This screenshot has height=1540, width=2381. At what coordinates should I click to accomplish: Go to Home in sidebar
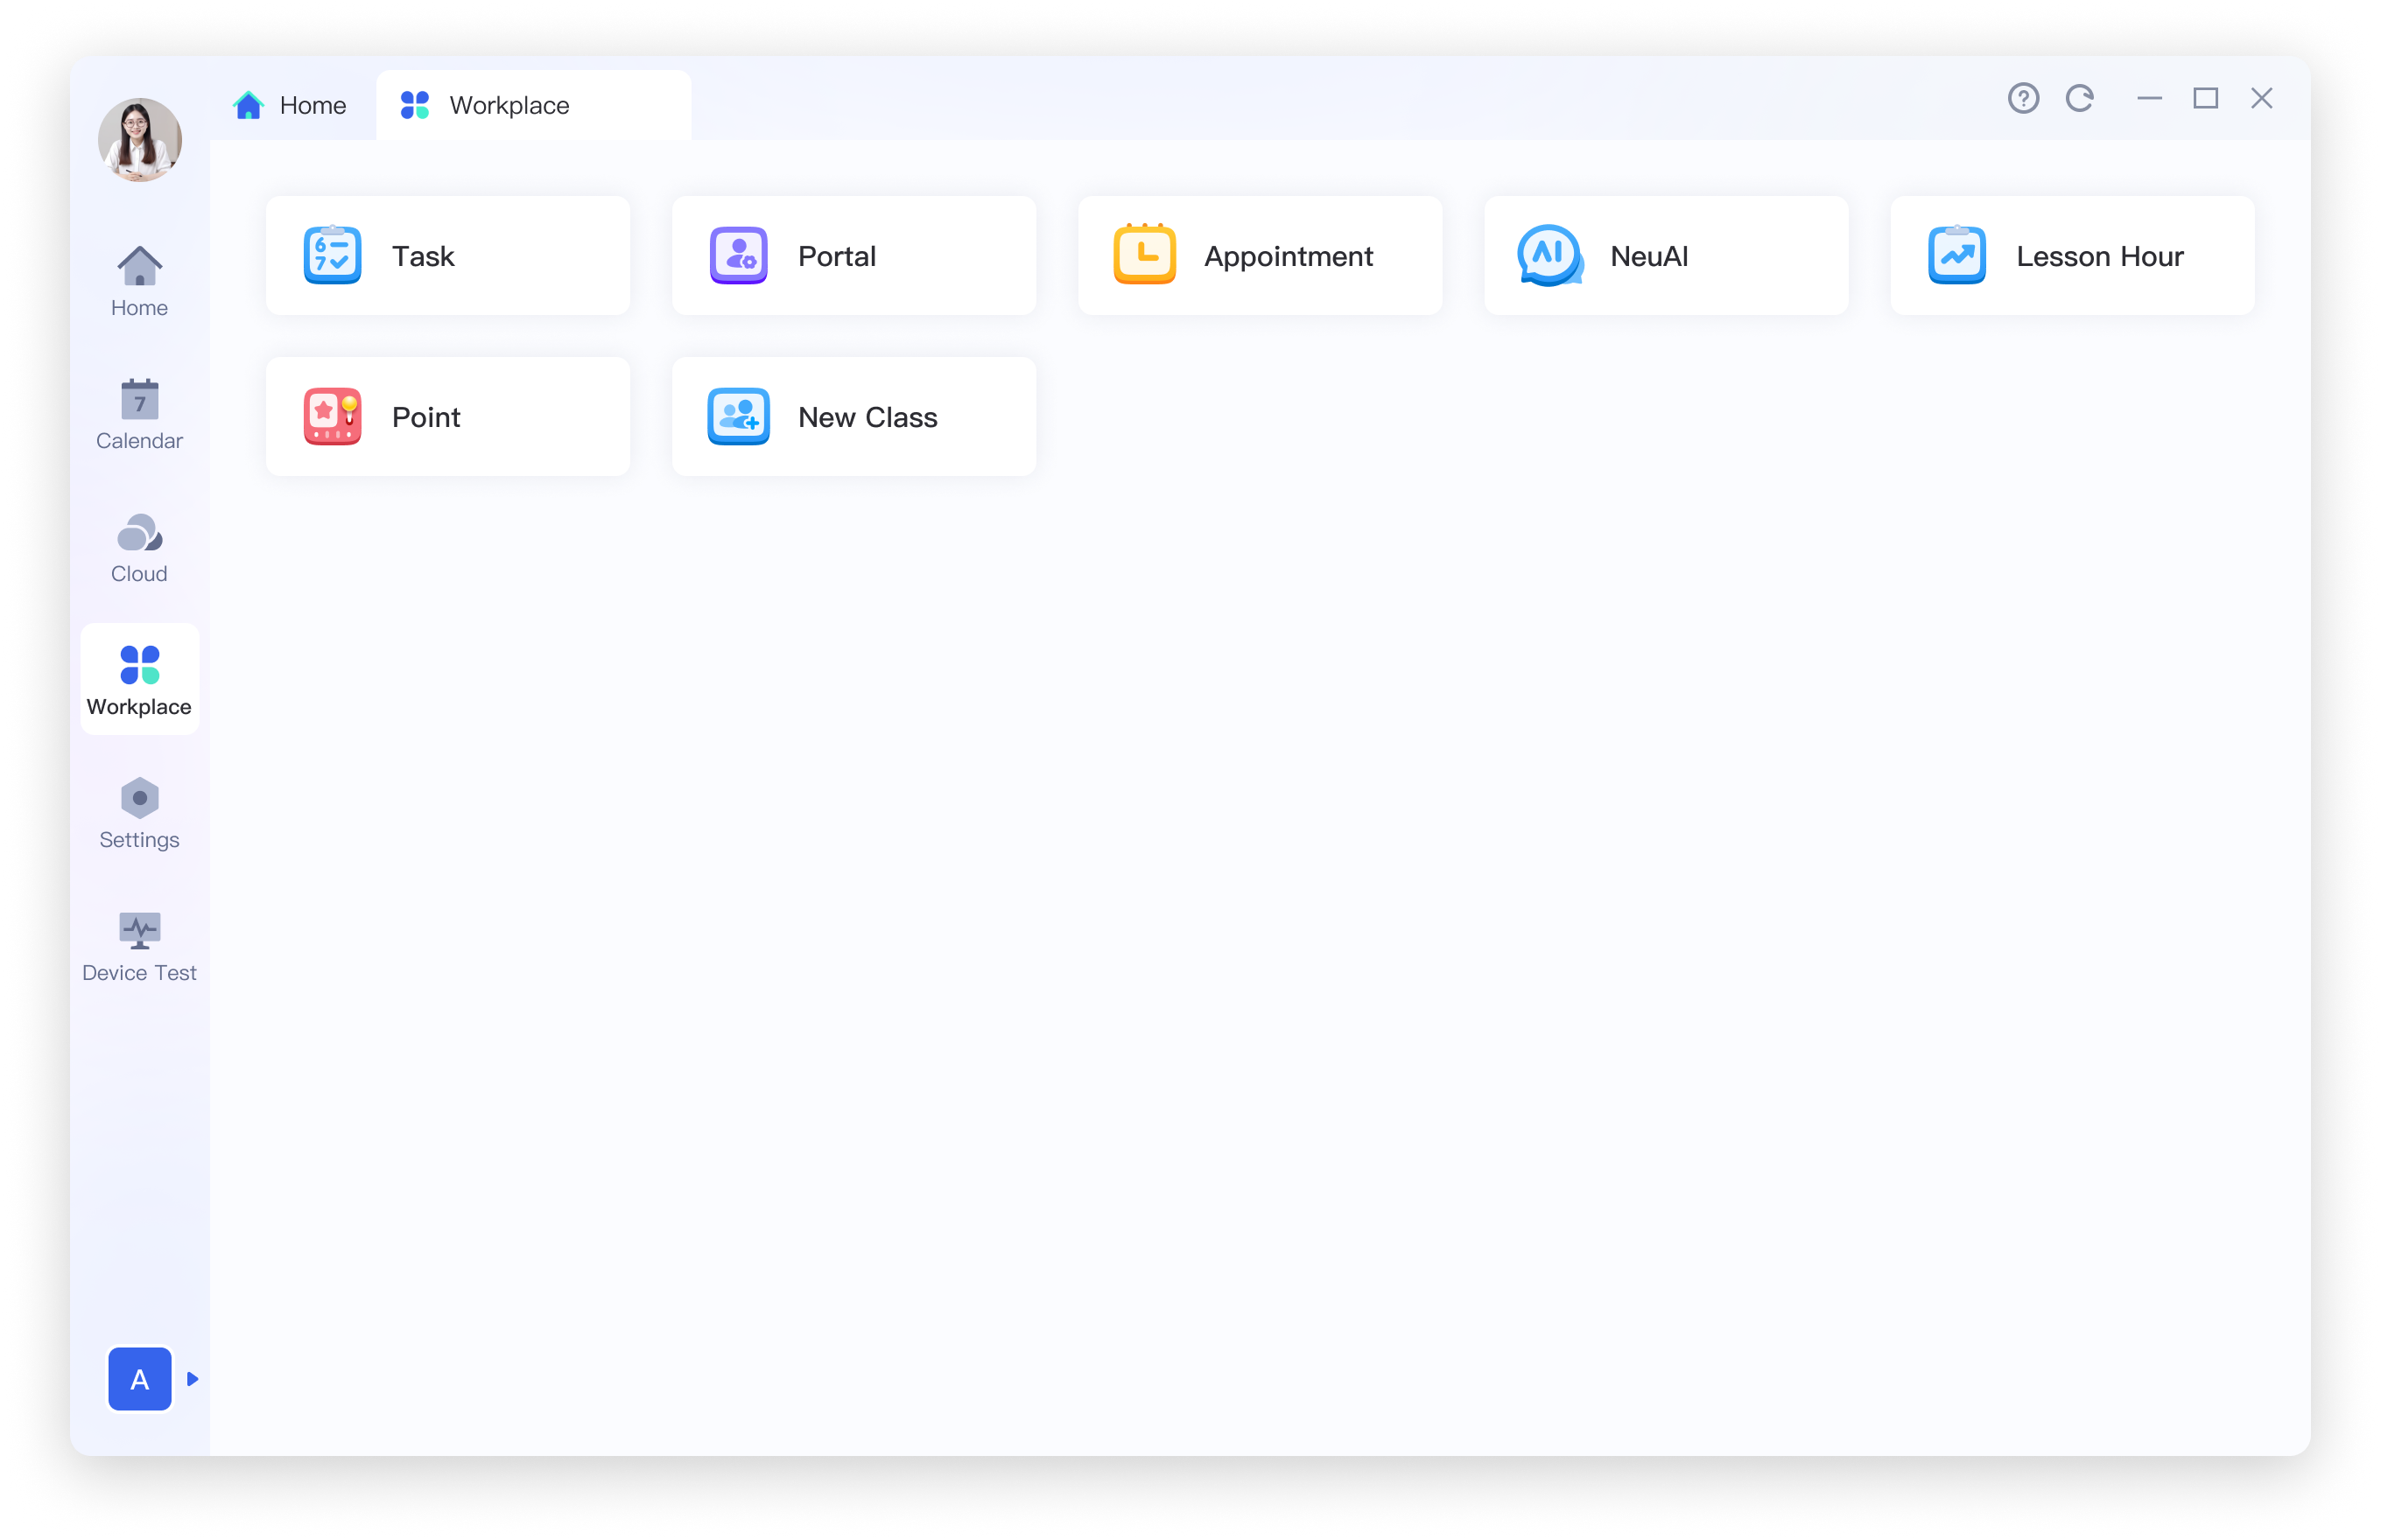coord(139,282)
